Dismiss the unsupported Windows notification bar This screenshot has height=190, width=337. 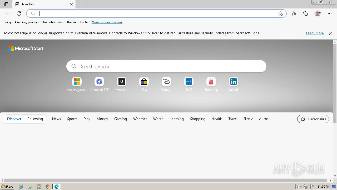(331, 33)
